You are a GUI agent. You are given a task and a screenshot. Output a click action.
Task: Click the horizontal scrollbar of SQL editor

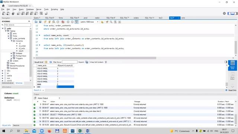(96, 58)
